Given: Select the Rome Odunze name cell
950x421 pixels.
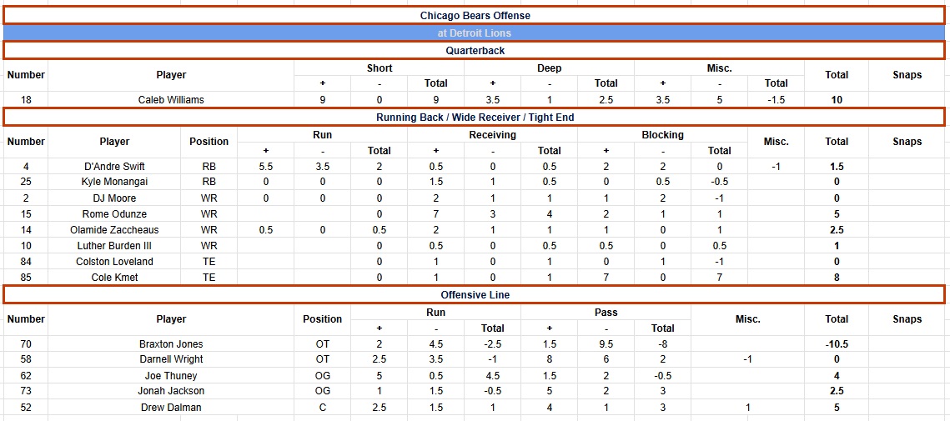Looking at the screenshot, I should pos(115,214).
